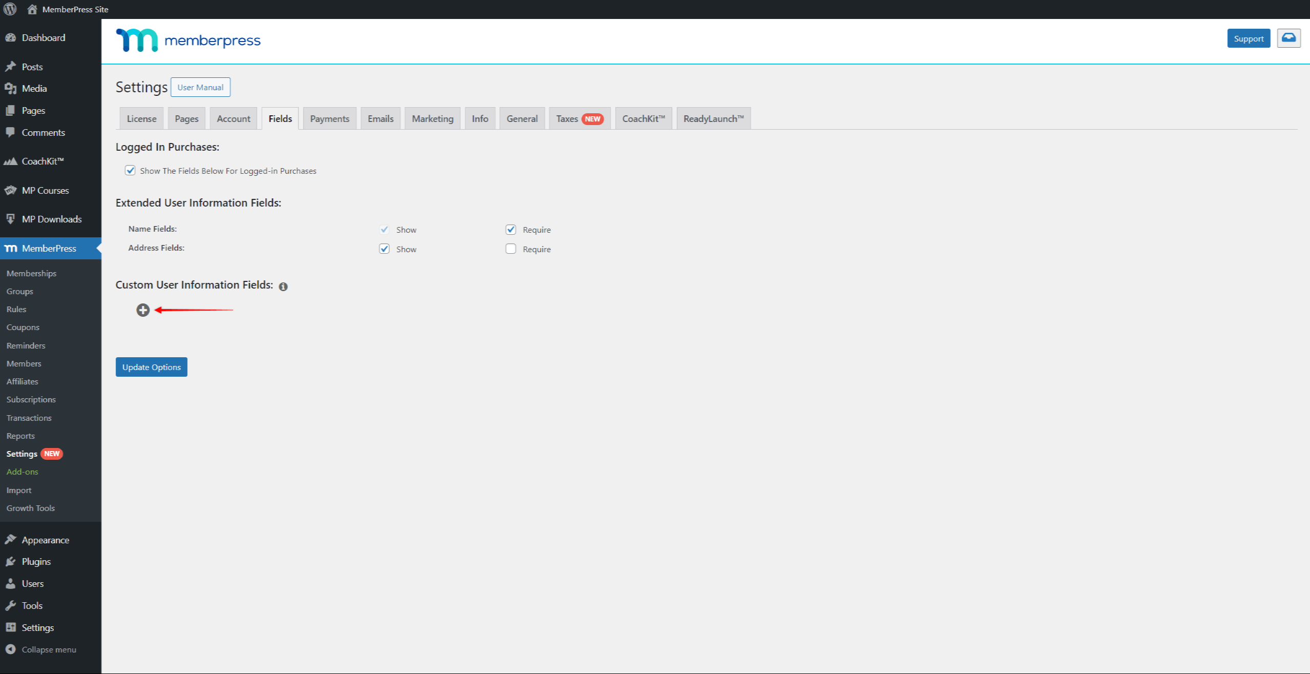Click the CoachKit mountain icon
The width and height of the screenshot is (1310, 674).
(x=11, y=161)
